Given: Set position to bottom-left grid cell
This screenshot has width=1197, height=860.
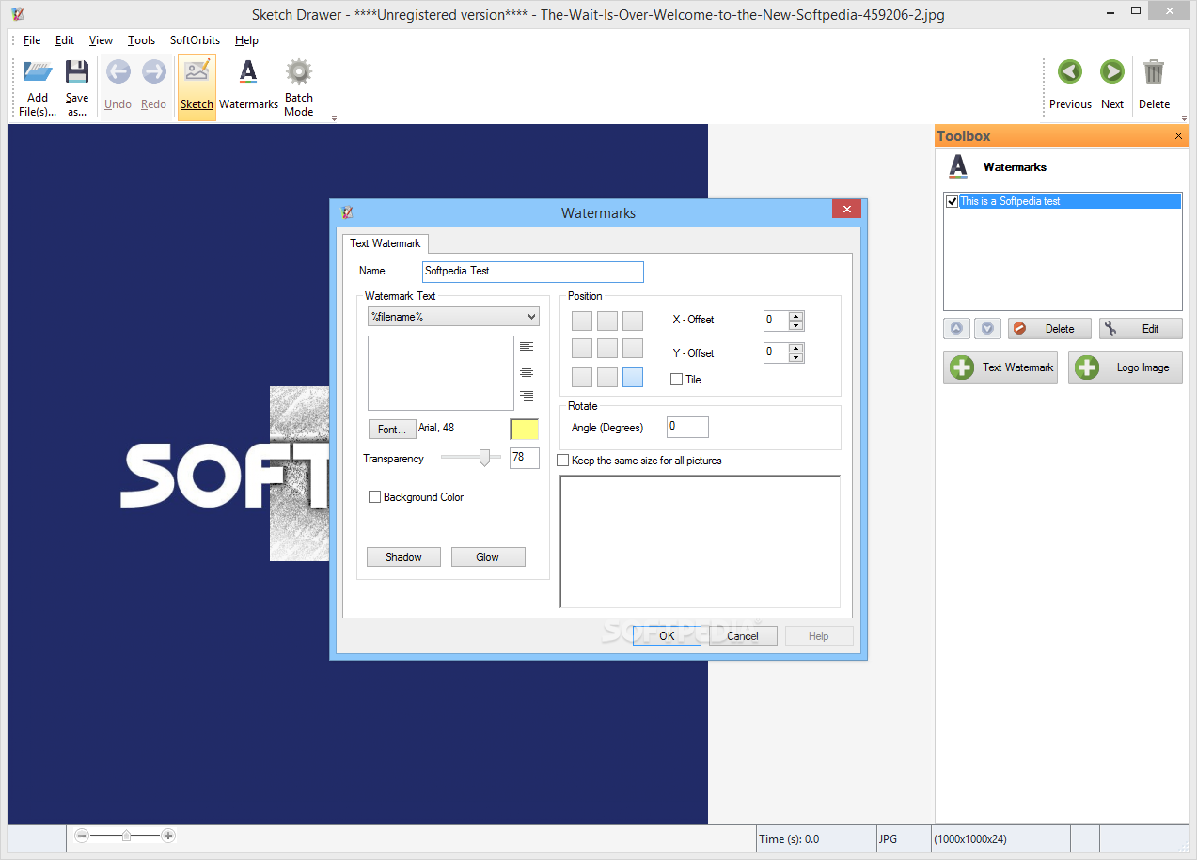Looking at the screenshot, I should 582,377.
